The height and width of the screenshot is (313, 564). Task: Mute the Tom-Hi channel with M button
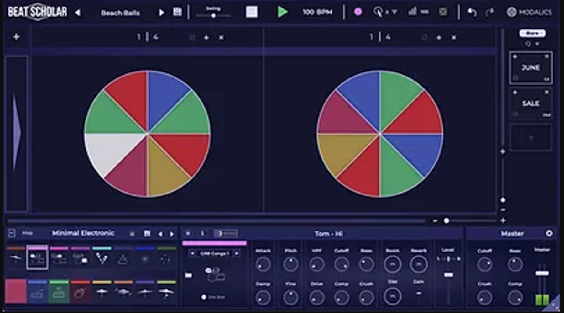pyautogui.click(x=188, y=233)
